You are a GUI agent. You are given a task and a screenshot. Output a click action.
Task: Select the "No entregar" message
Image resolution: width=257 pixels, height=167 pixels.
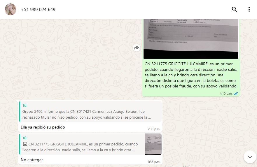[x=32, y=160]
